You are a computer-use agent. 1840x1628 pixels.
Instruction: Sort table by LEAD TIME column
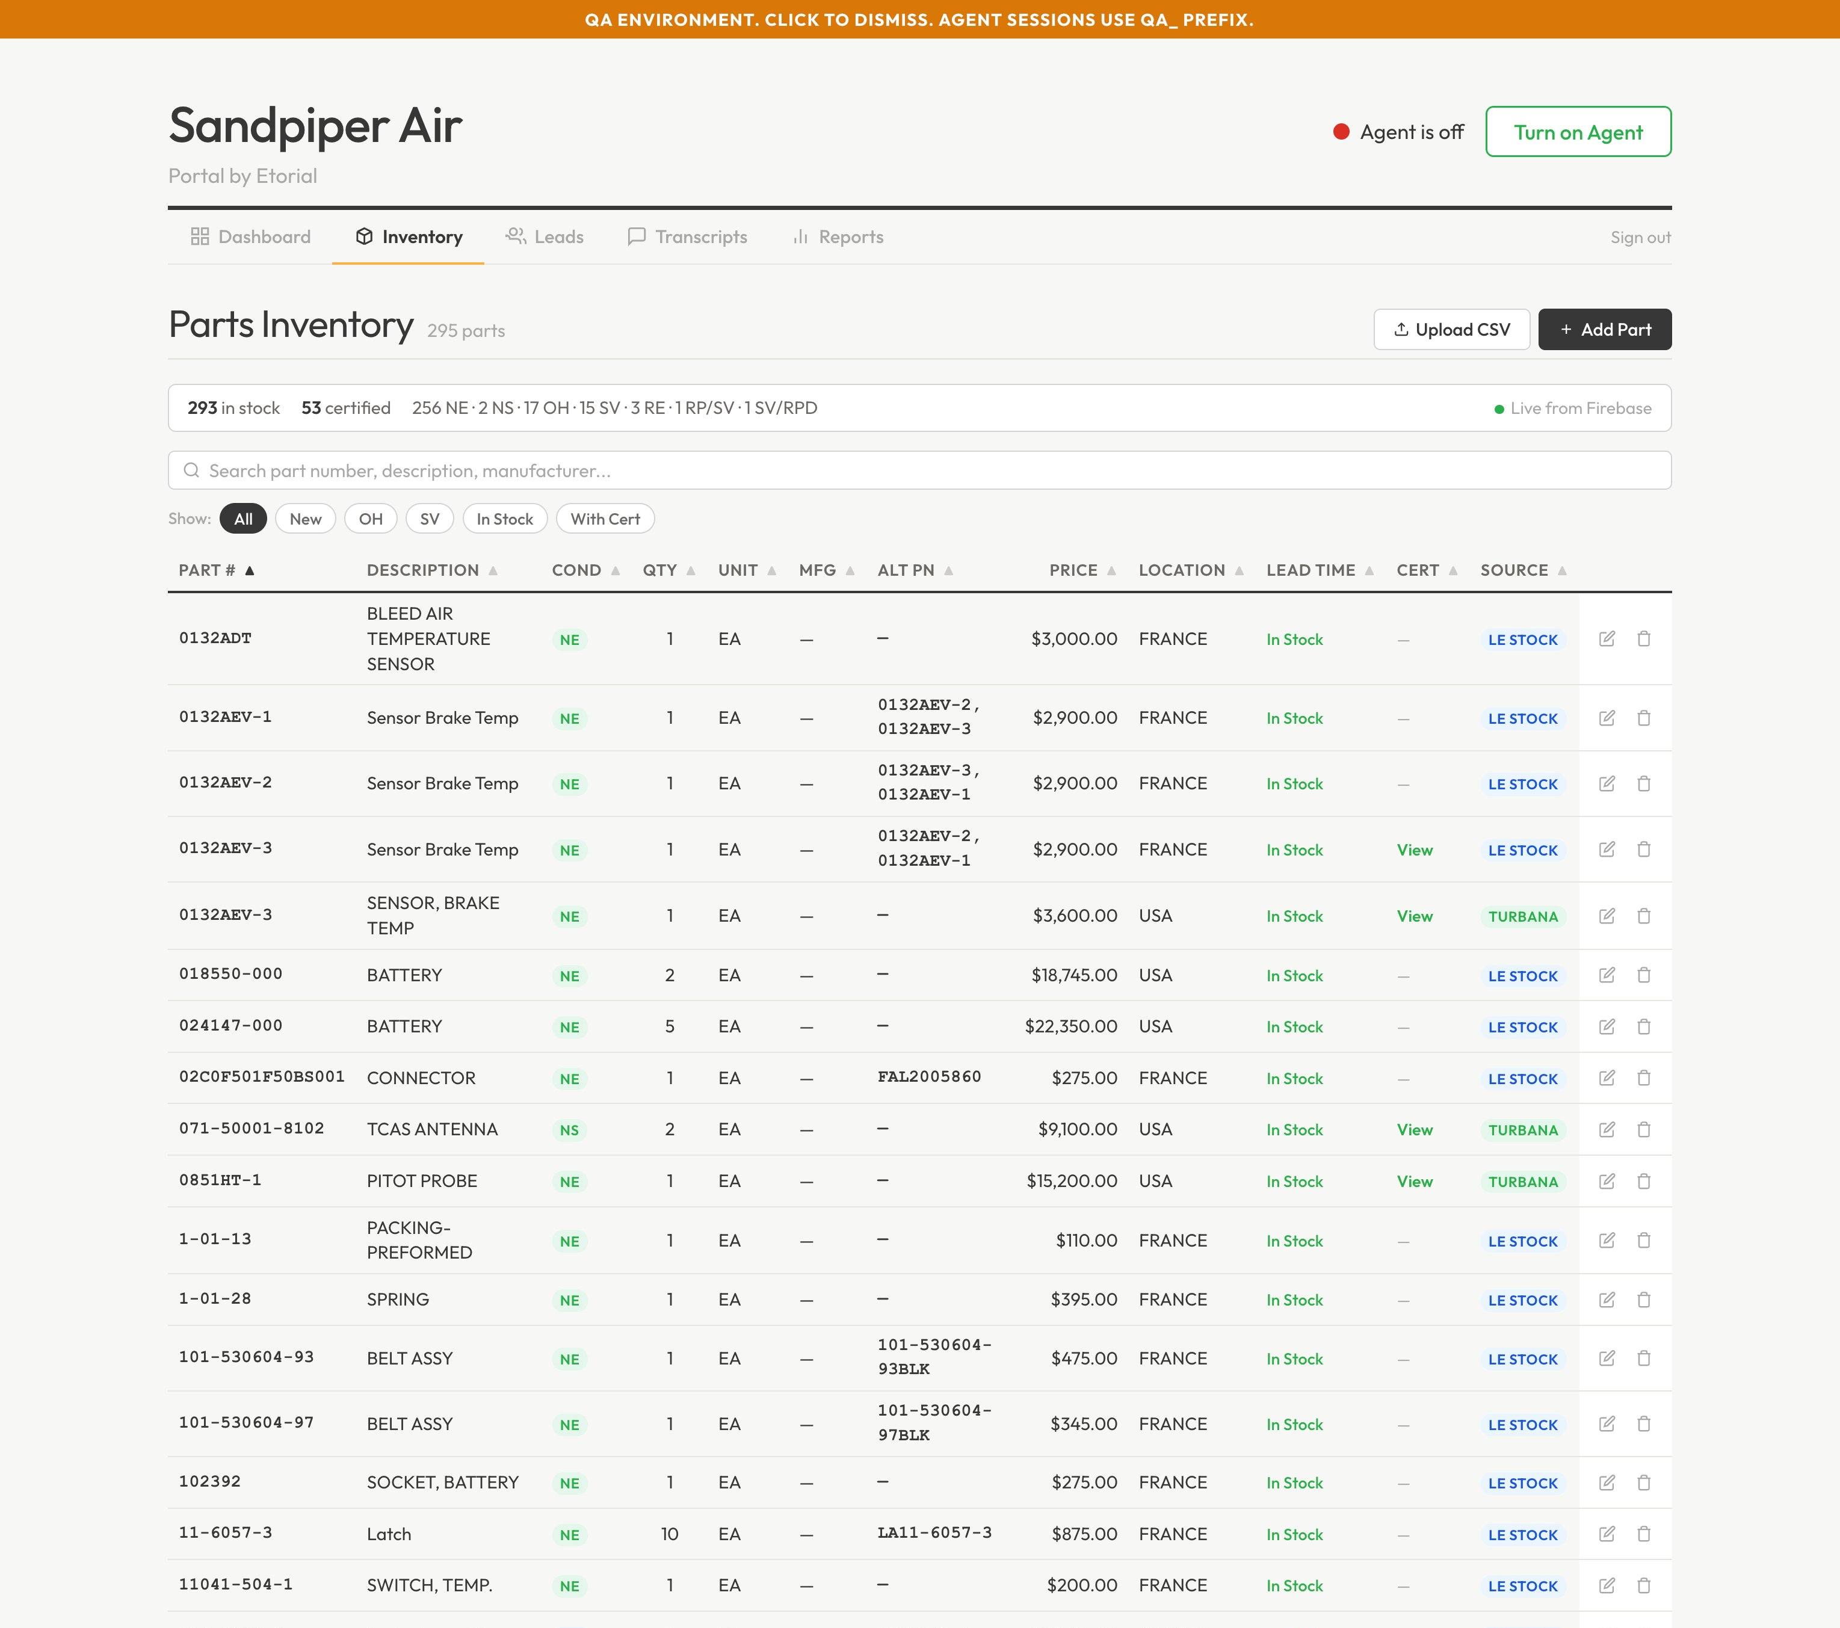(1320, 570)
